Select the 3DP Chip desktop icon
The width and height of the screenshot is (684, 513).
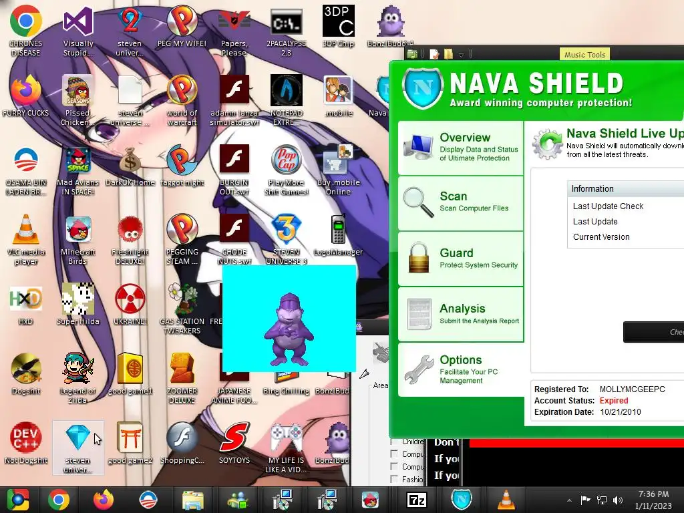[339, 27]
